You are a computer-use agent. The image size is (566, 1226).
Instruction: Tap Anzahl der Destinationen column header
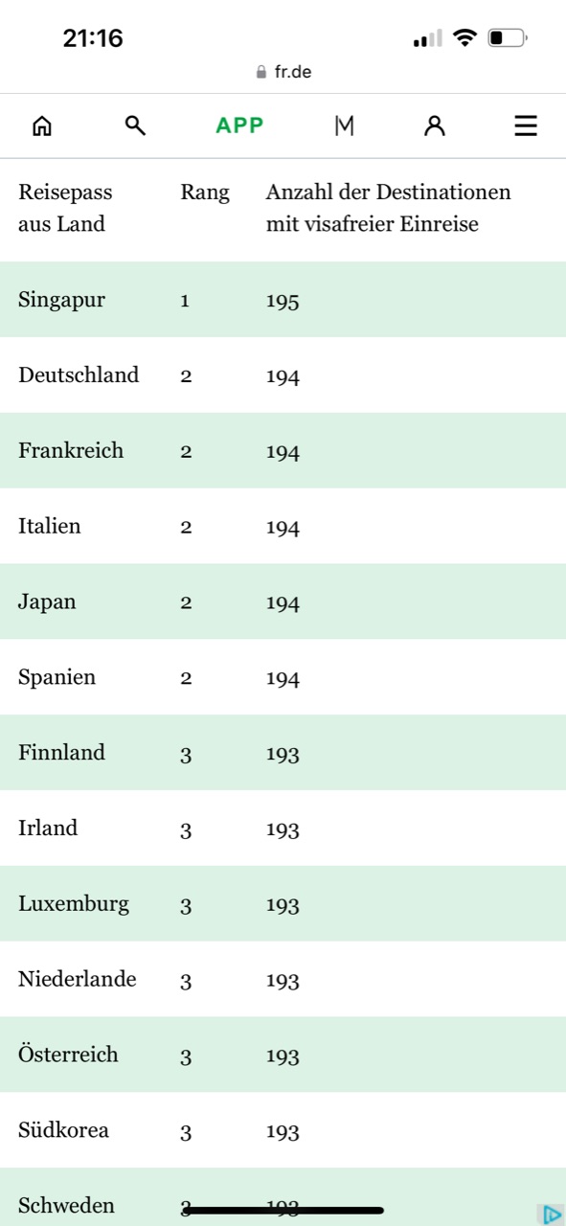pyautogui.click(x=388, y=208)
